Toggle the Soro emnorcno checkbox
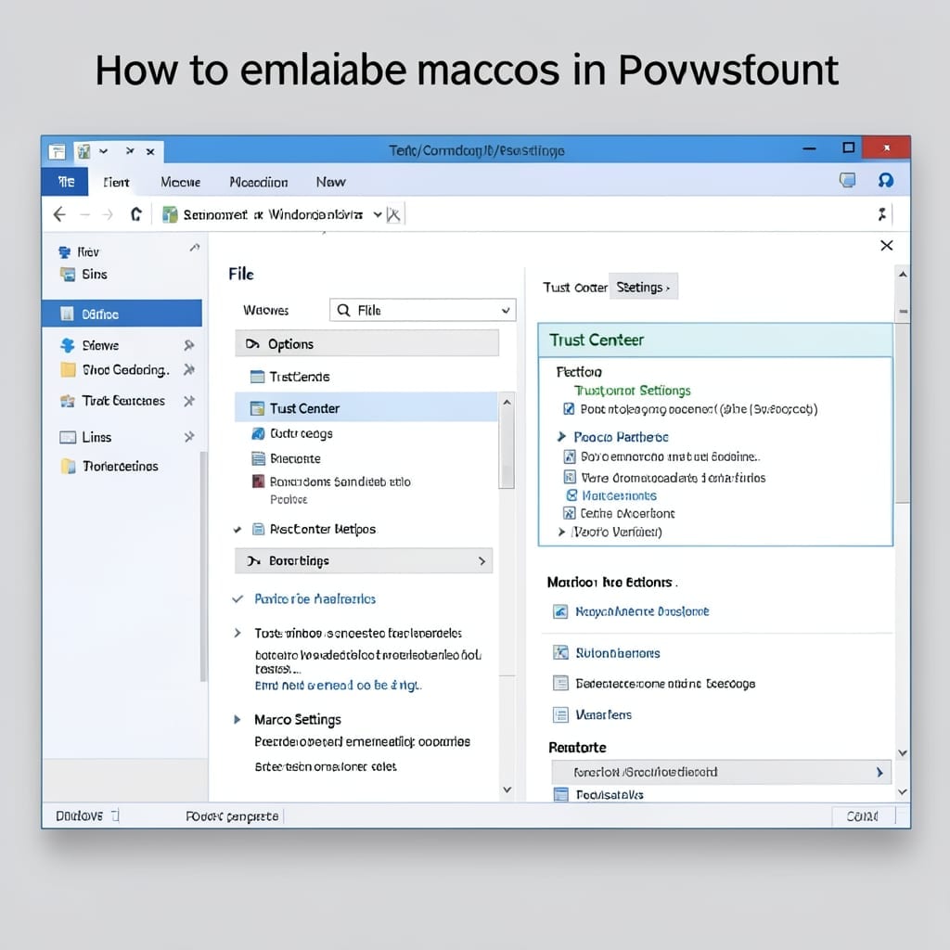The image size is (950, 950). pyautogui.click(x=570, y=456)
